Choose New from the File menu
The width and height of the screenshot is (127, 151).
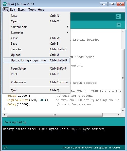click(36, 16)
